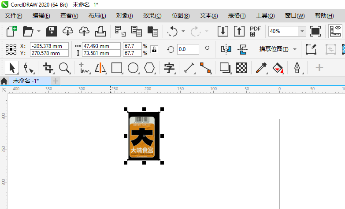The image size is (345, 209).
Task: Open the 文件 menu
Action: pyautogui.click(x=13, y=15)
